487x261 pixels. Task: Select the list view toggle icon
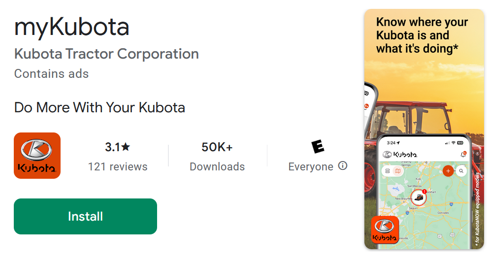pos(387,171)
